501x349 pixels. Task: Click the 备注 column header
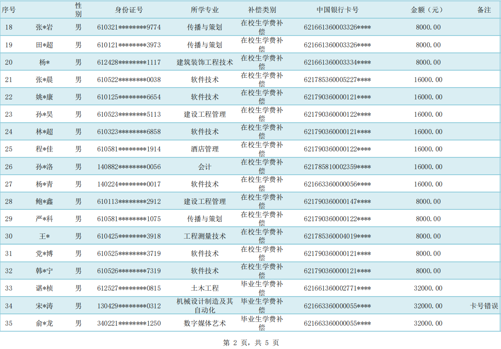click(484, 10)
